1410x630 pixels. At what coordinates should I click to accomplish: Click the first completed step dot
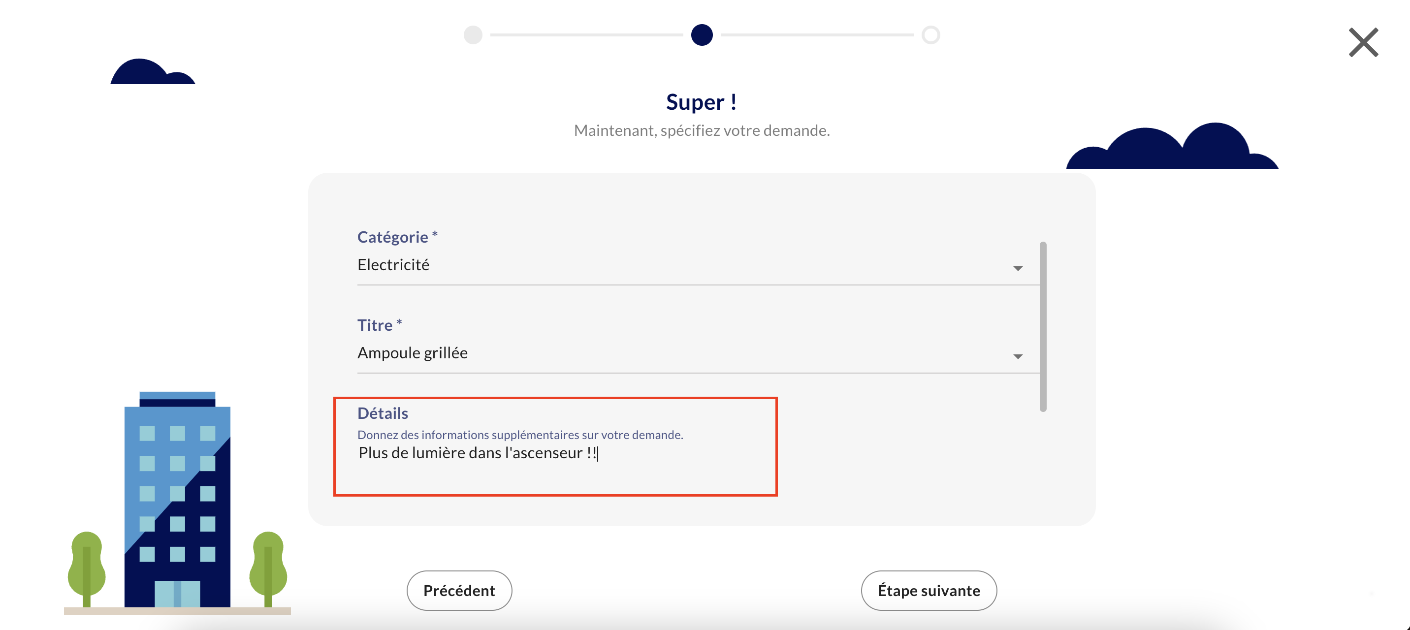[x=473, y=35]
